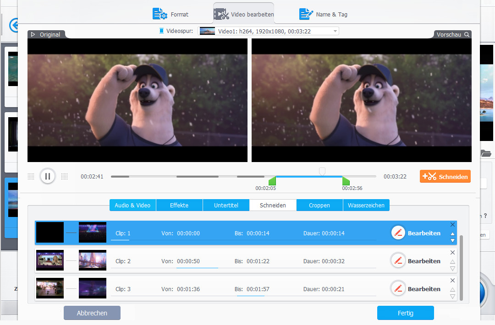Delete Clip 2 using its X icon
This screenshot has width=495, height=325.
(452, 253)
